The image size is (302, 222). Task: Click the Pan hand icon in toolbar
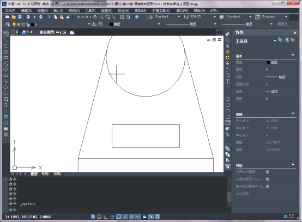point(95,17)
